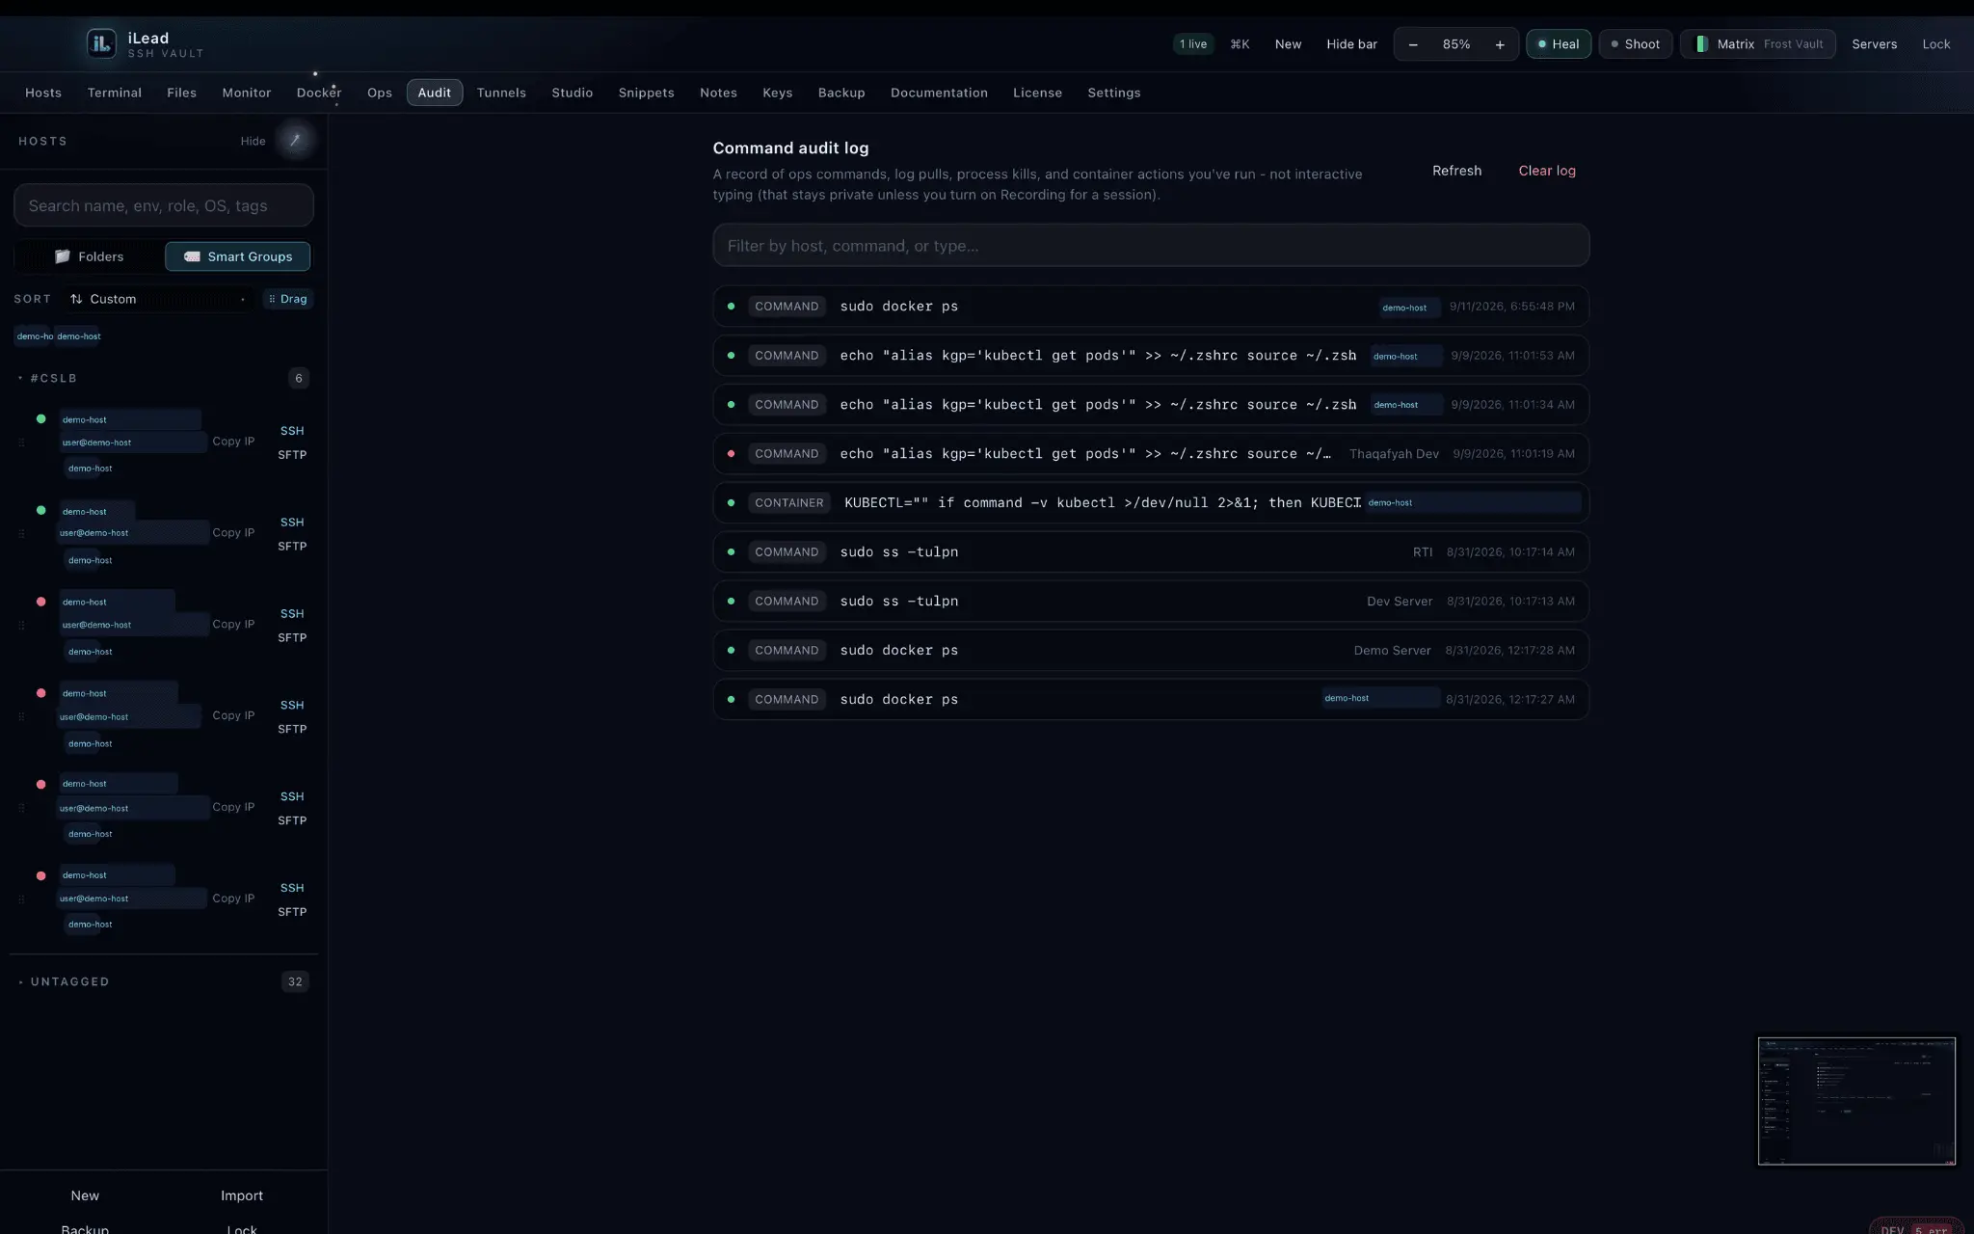Click the CONTAINER KUBECTL log entry

[x=1151, y=503]
